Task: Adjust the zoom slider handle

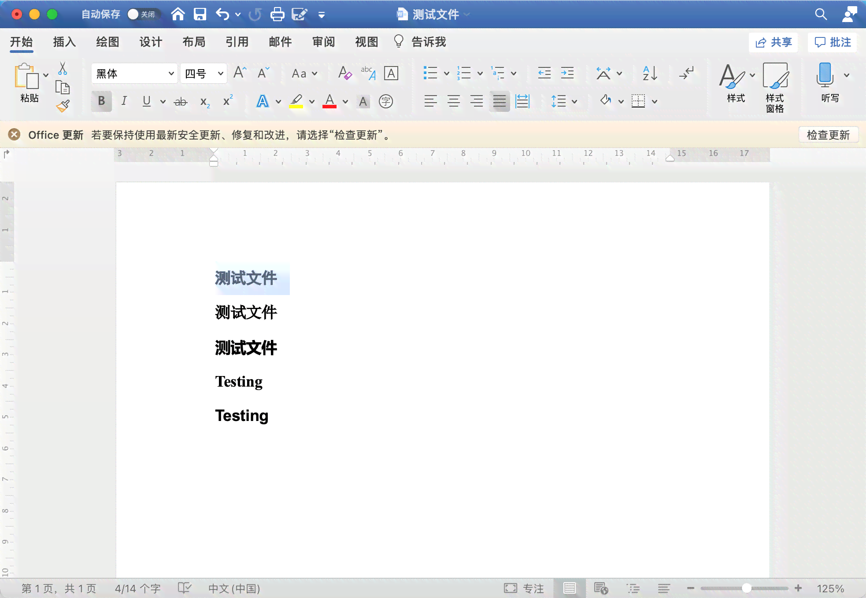Action: point(746,588)
